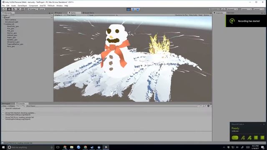Open the Gizmos dropdown

(x=207, y=15)
